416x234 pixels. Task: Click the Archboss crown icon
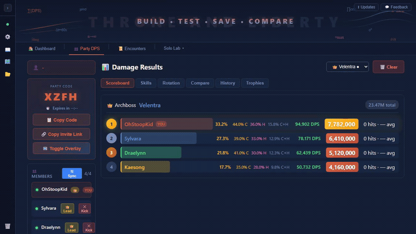click(x=109, y=106)
